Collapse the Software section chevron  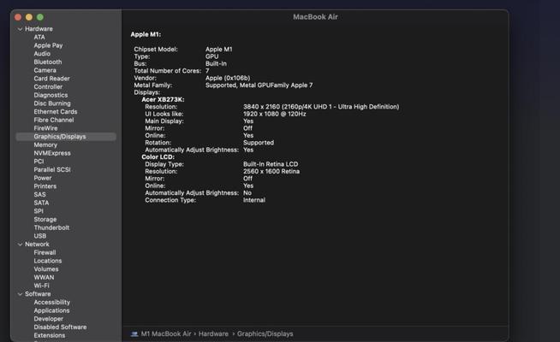(20, 294)
